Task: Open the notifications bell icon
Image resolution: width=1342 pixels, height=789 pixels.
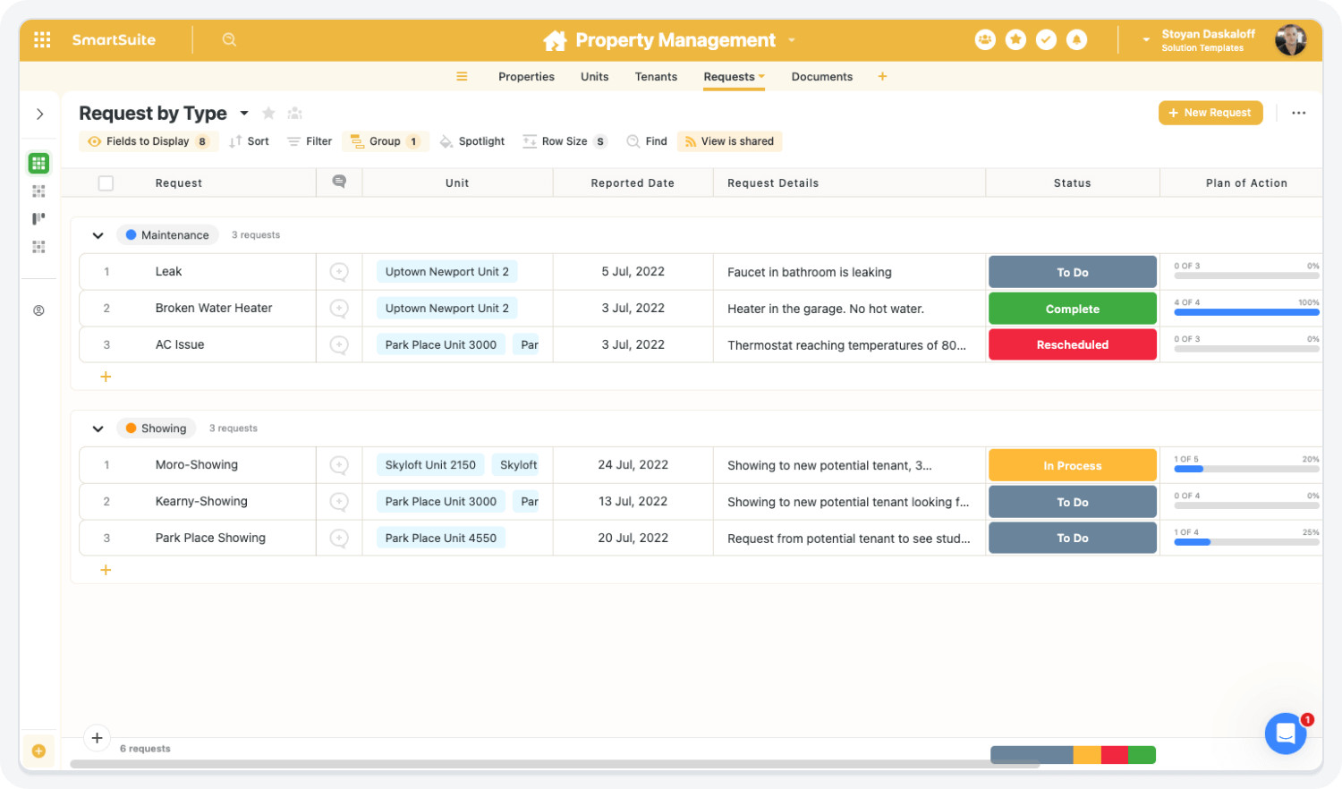Action: (1076, 39)
